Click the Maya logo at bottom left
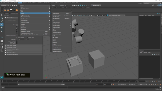 click(x=2, y=78)
